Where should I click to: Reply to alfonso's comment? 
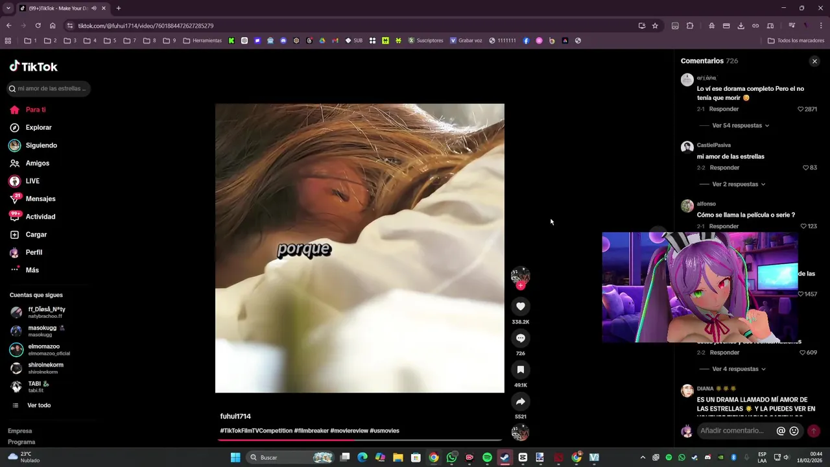tap(724, 226)
